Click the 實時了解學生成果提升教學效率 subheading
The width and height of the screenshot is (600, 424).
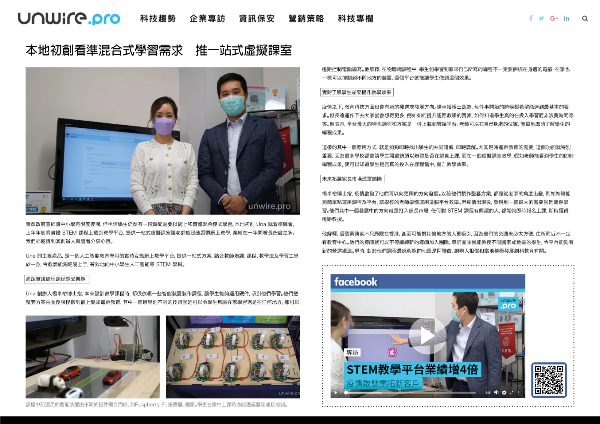click(357, 92)
